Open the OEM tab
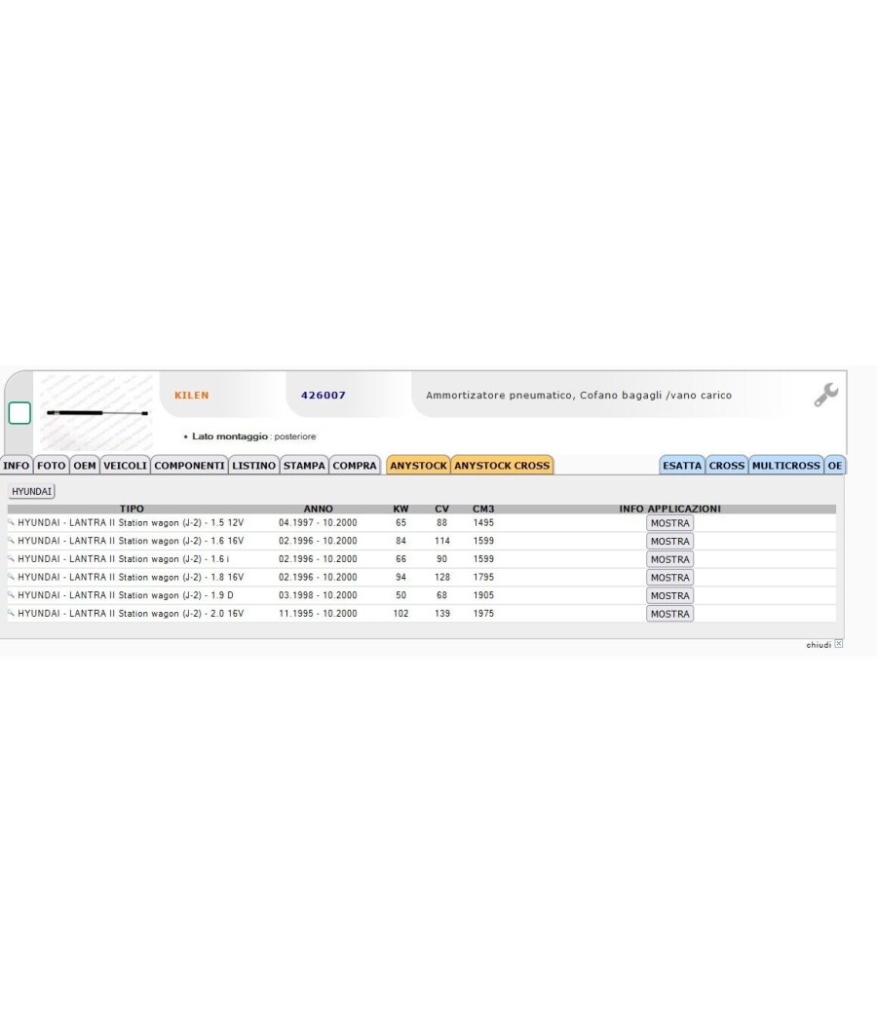 (84, 465)
